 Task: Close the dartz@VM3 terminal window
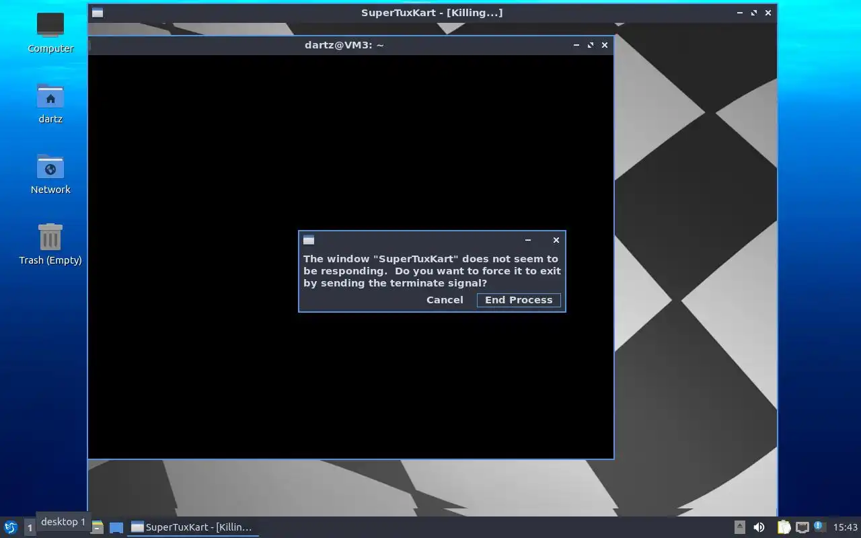pos(605,45)
